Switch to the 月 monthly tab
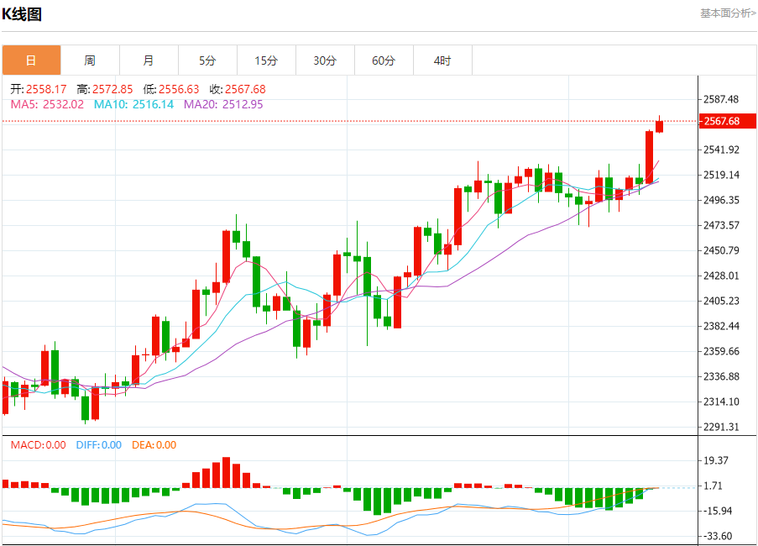This screenshot has height=546, width=758. (x=149, y=60)
